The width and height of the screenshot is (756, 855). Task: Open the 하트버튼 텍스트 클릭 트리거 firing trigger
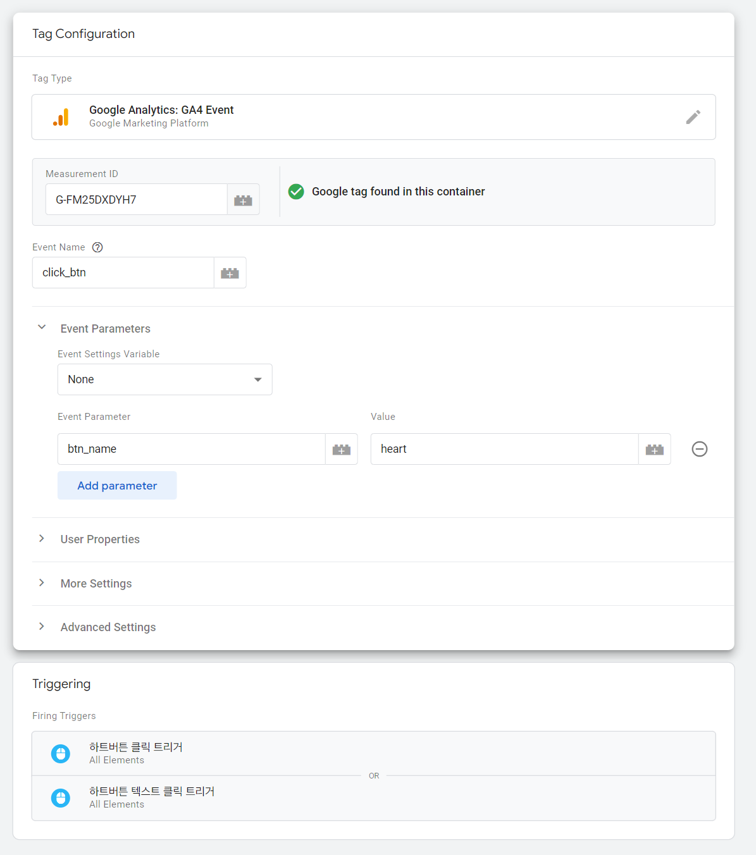[x=374, y=798]
